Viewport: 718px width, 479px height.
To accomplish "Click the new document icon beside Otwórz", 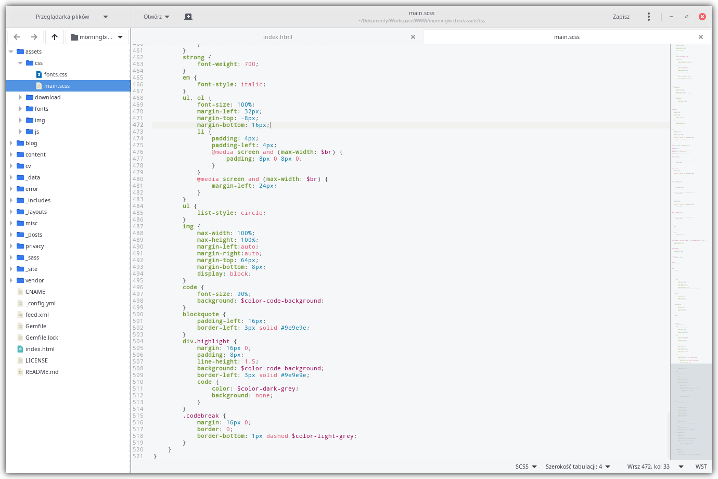I will click(x=188, y=17).
